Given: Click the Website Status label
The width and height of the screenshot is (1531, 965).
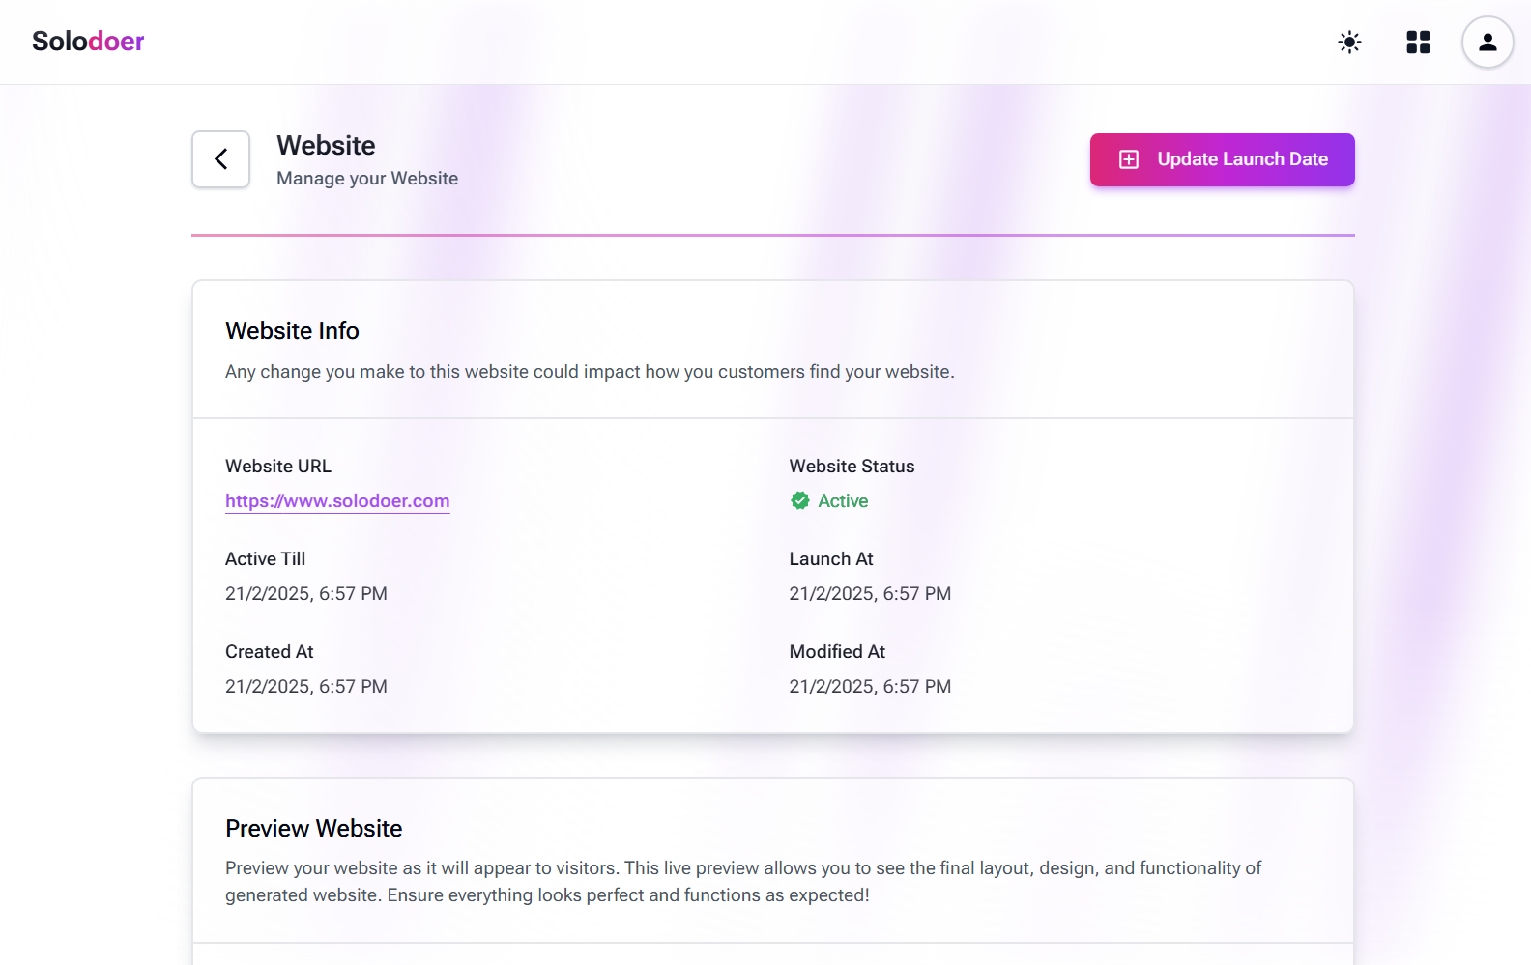Looking at the screenshot, I should (x=852, y=467).
